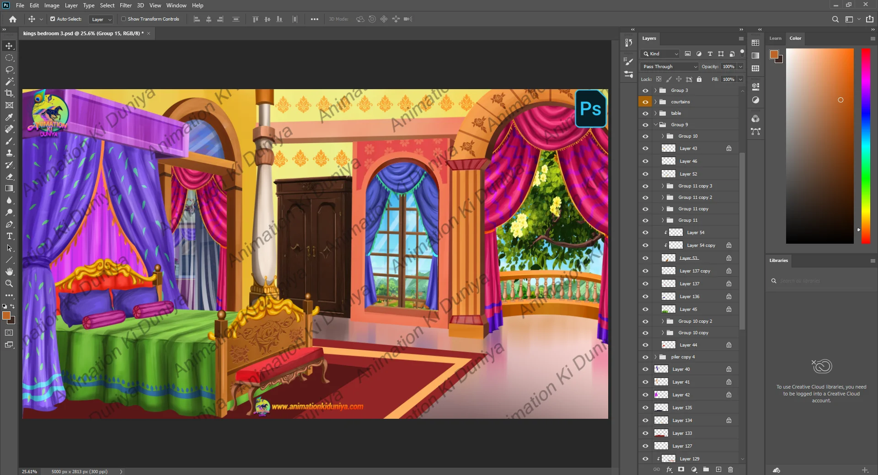
Task: Select the Crop tool
Action: coord(9,93)
